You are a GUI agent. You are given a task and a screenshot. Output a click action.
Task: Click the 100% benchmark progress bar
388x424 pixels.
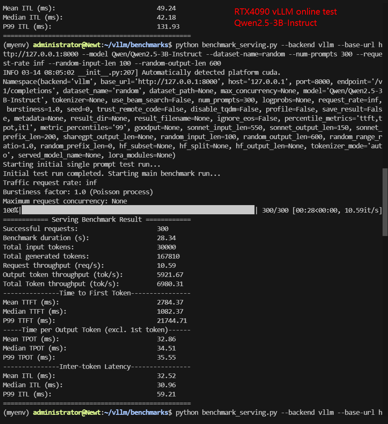138,210
